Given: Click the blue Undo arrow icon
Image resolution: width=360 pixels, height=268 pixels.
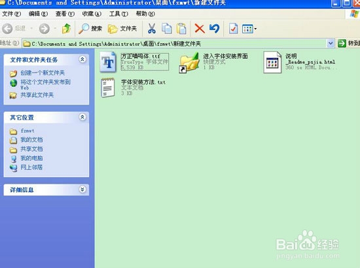Looking at the screenshot, I should 215,29.
